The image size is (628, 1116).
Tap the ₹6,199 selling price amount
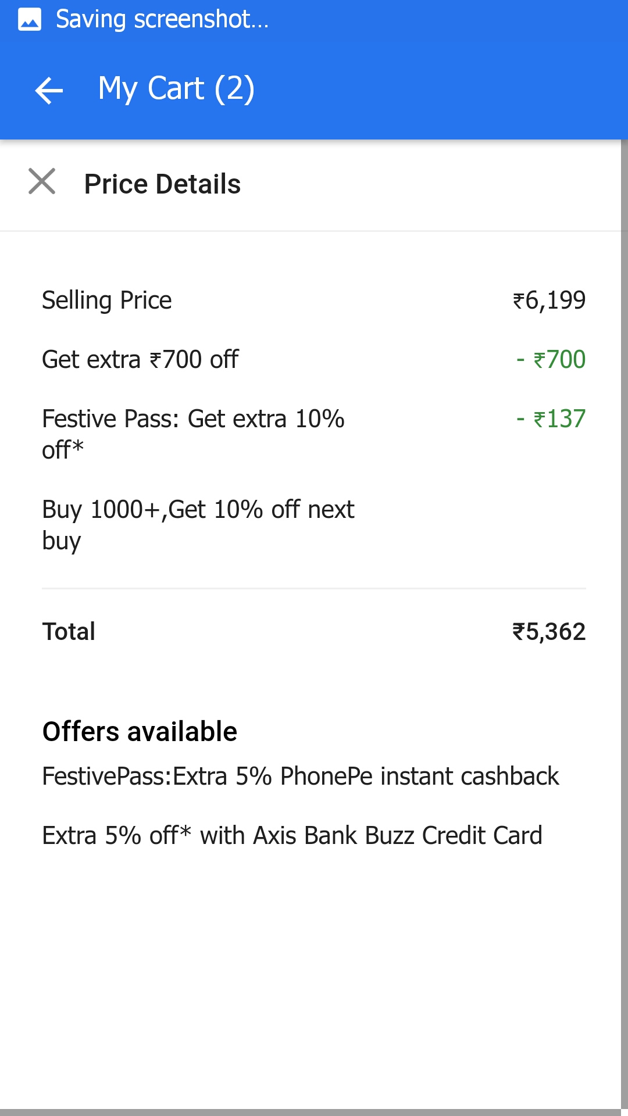(x=549, y=301)
